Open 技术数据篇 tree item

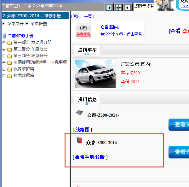24,75
